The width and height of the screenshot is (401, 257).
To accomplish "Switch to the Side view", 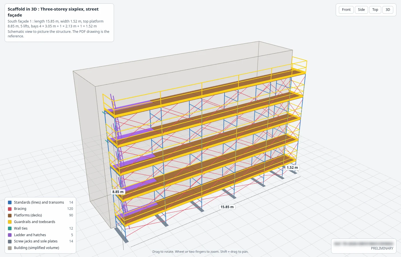I will 361,10.
